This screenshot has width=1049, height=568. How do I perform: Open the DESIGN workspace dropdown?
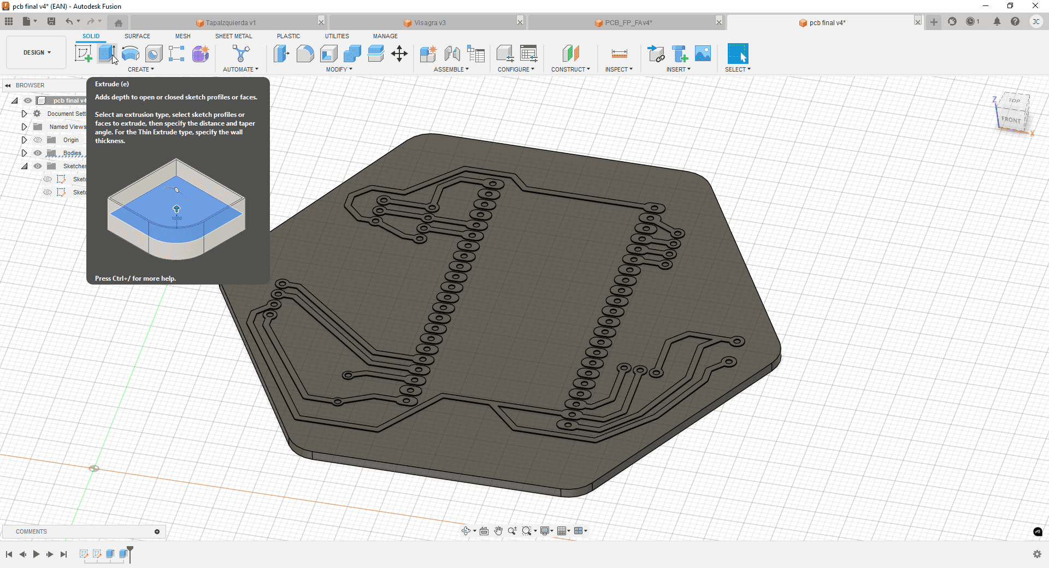[37, 52]
